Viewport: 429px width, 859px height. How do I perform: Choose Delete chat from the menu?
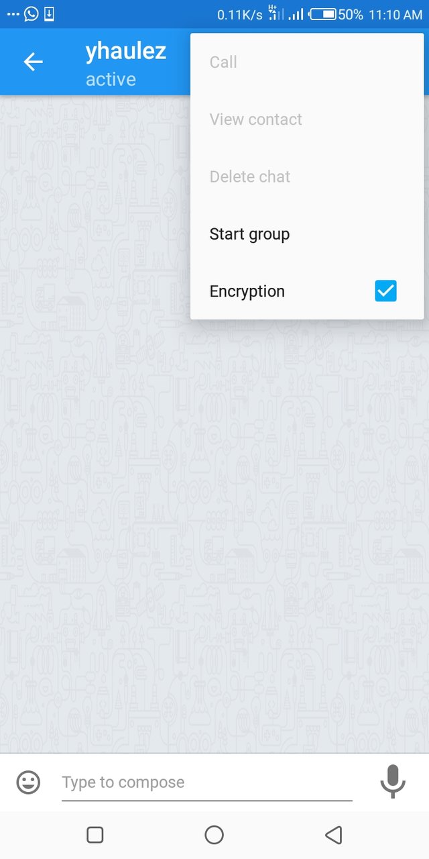[x=250, y=176]
